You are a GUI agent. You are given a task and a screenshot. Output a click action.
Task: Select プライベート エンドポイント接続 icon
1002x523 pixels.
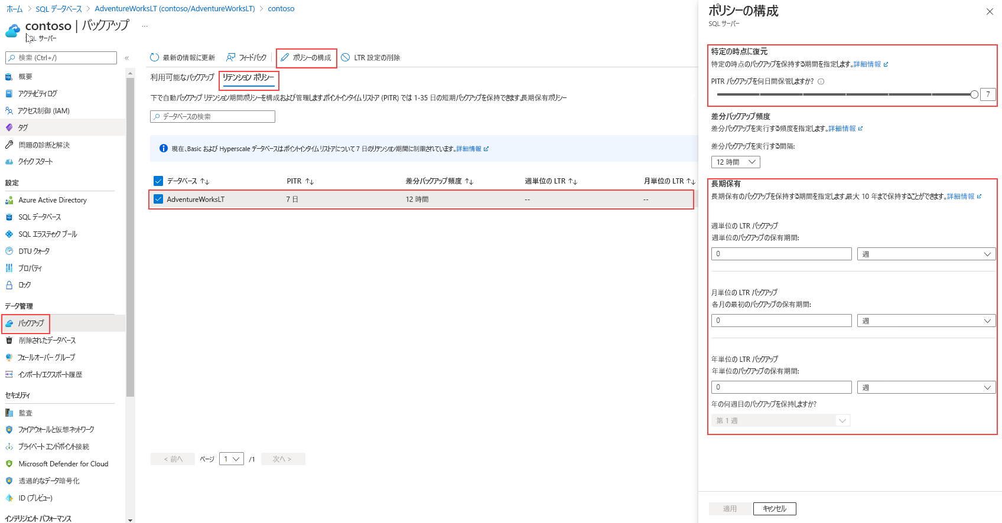click(x=9, y=447)
